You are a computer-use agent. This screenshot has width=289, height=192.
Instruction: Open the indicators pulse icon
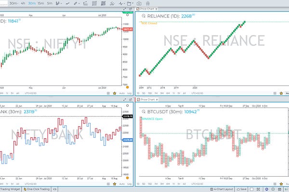pos(121,3)
